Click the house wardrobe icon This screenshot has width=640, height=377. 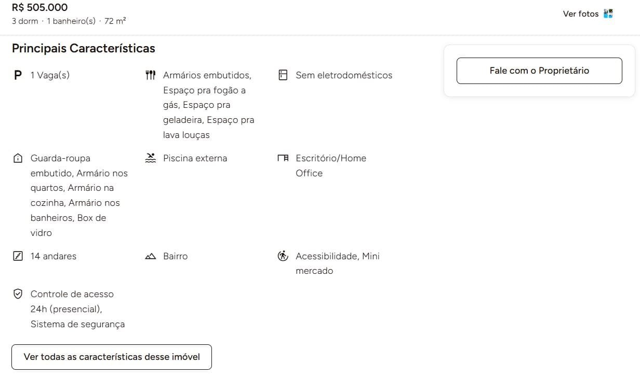tap(18, 158)
